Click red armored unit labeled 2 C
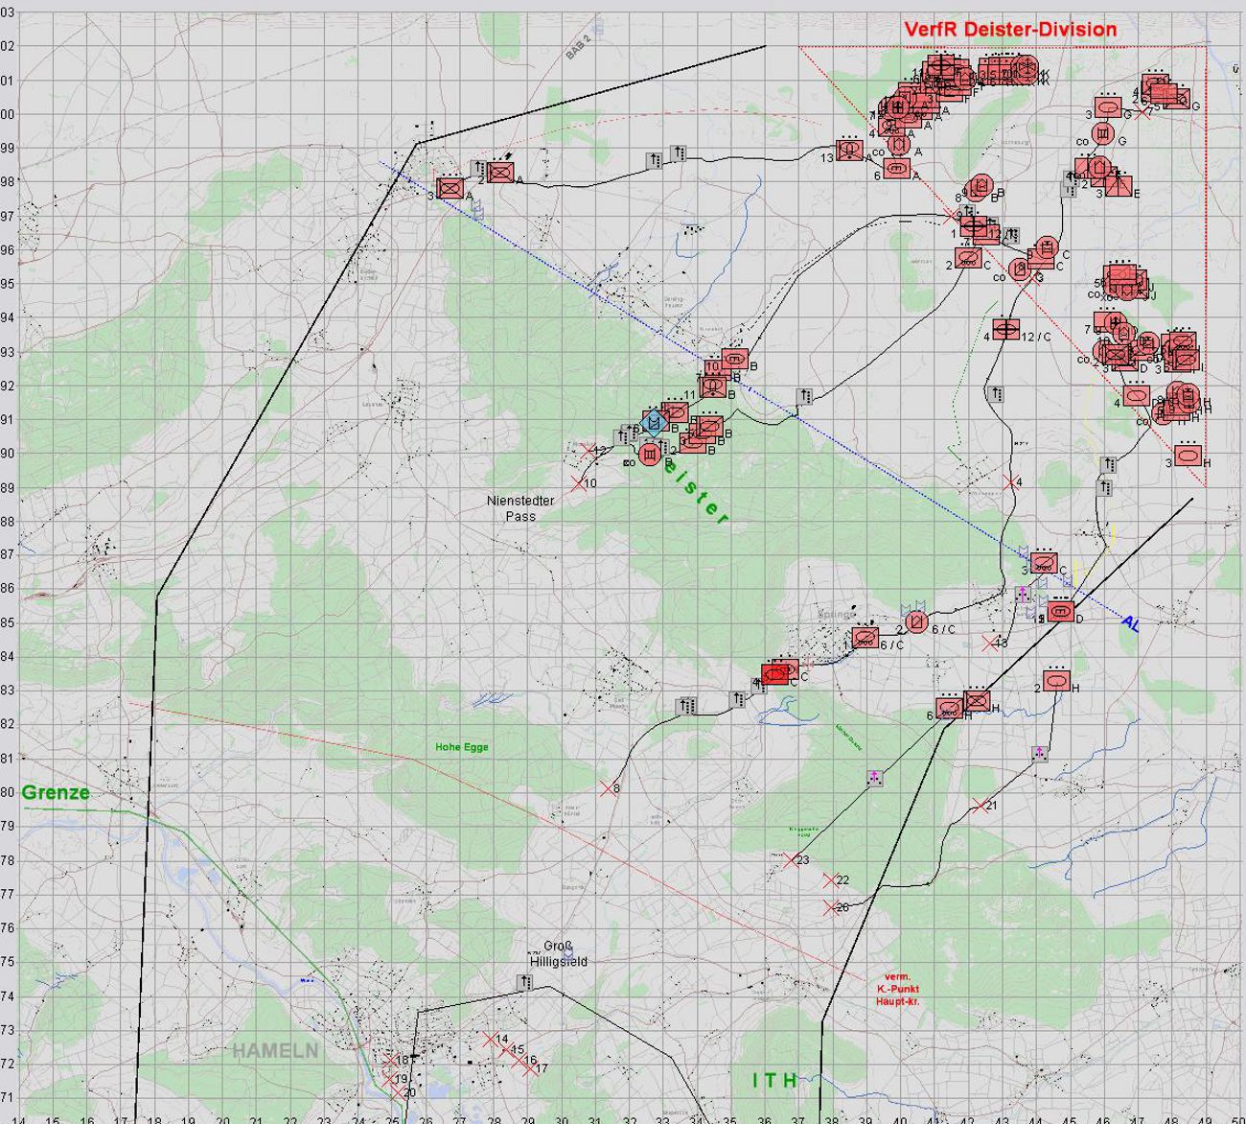The height and width of the screenshot is (1124, 1246). point(968,258)
